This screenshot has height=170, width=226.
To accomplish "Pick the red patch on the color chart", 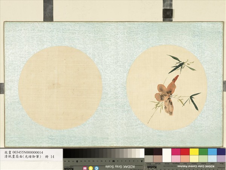I will coord(185,152).
